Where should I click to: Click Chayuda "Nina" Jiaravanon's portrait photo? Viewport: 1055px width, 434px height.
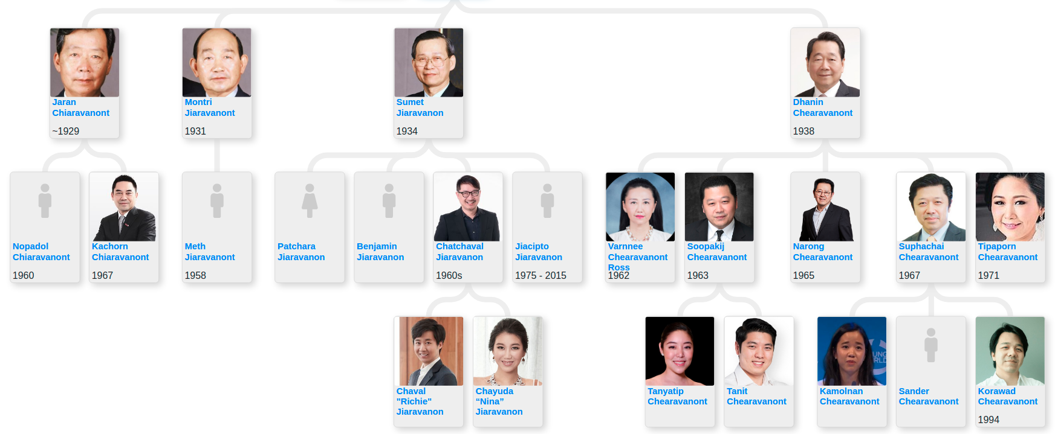coord(508,351)
